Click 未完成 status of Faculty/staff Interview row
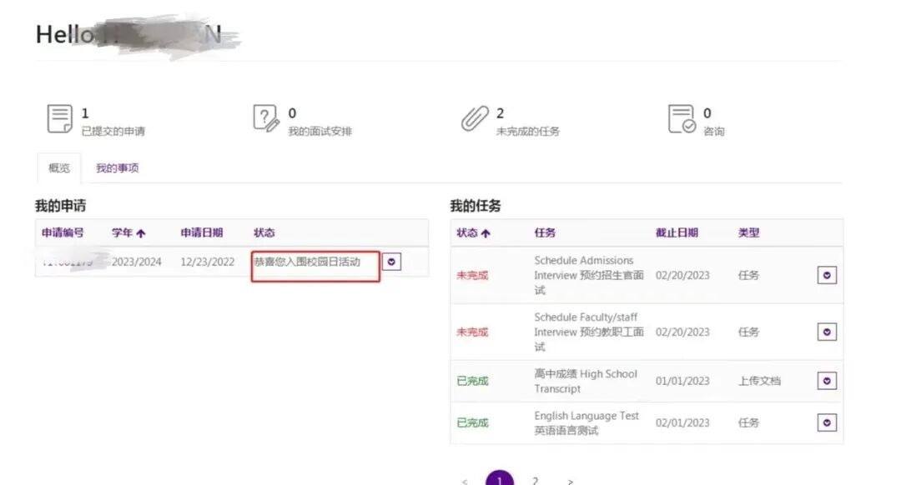Viewport: 901px width, 485px height. tap(472, 332)
